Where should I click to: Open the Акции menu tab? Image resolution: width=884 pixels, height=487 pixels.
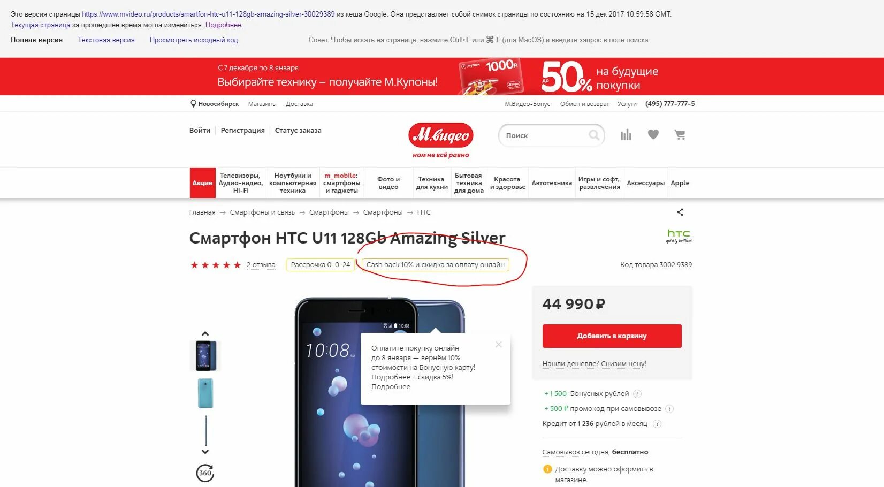[x=202, y=183]
